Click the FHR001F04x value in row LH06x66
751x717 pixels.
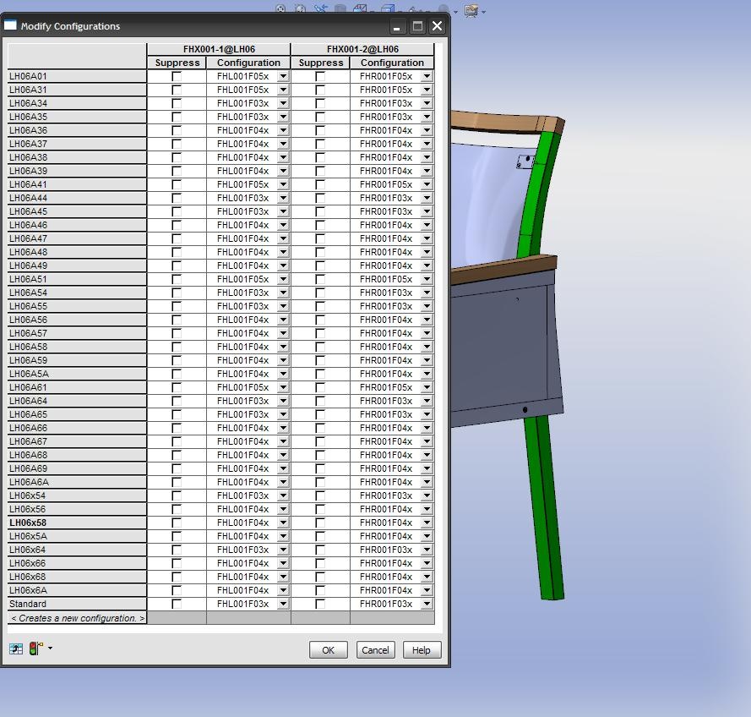(386, 563)
